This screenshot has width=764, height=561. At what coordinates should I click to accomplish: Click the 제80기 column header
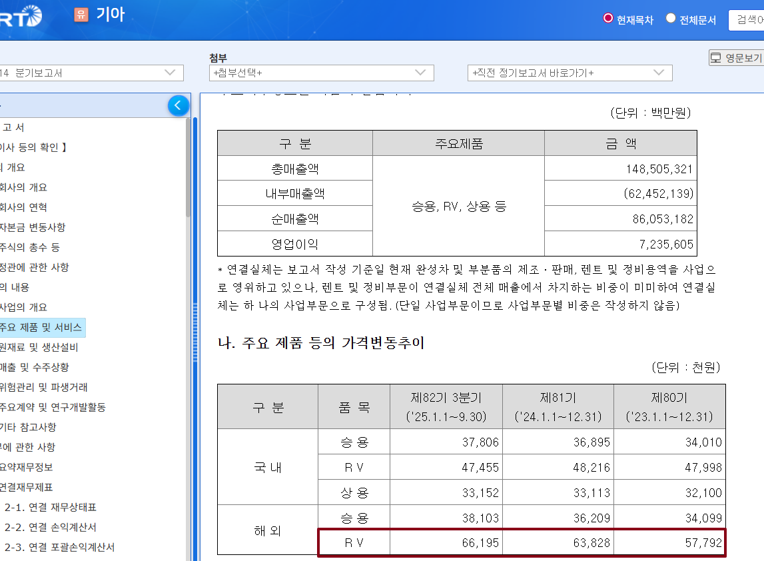(669, 407)
